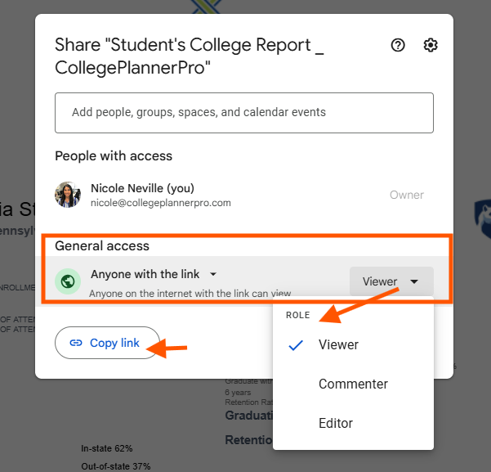
Task: Open the sharing help icon
Action: point(398,45)
